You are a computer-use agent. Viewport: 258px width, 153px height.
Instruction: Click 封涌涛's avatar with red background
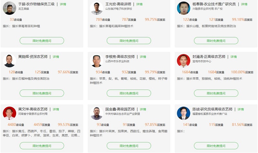click(x=184, y=61)
